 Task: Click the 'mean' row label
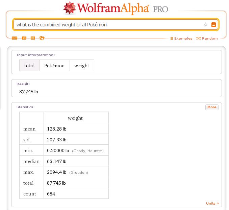29,129
